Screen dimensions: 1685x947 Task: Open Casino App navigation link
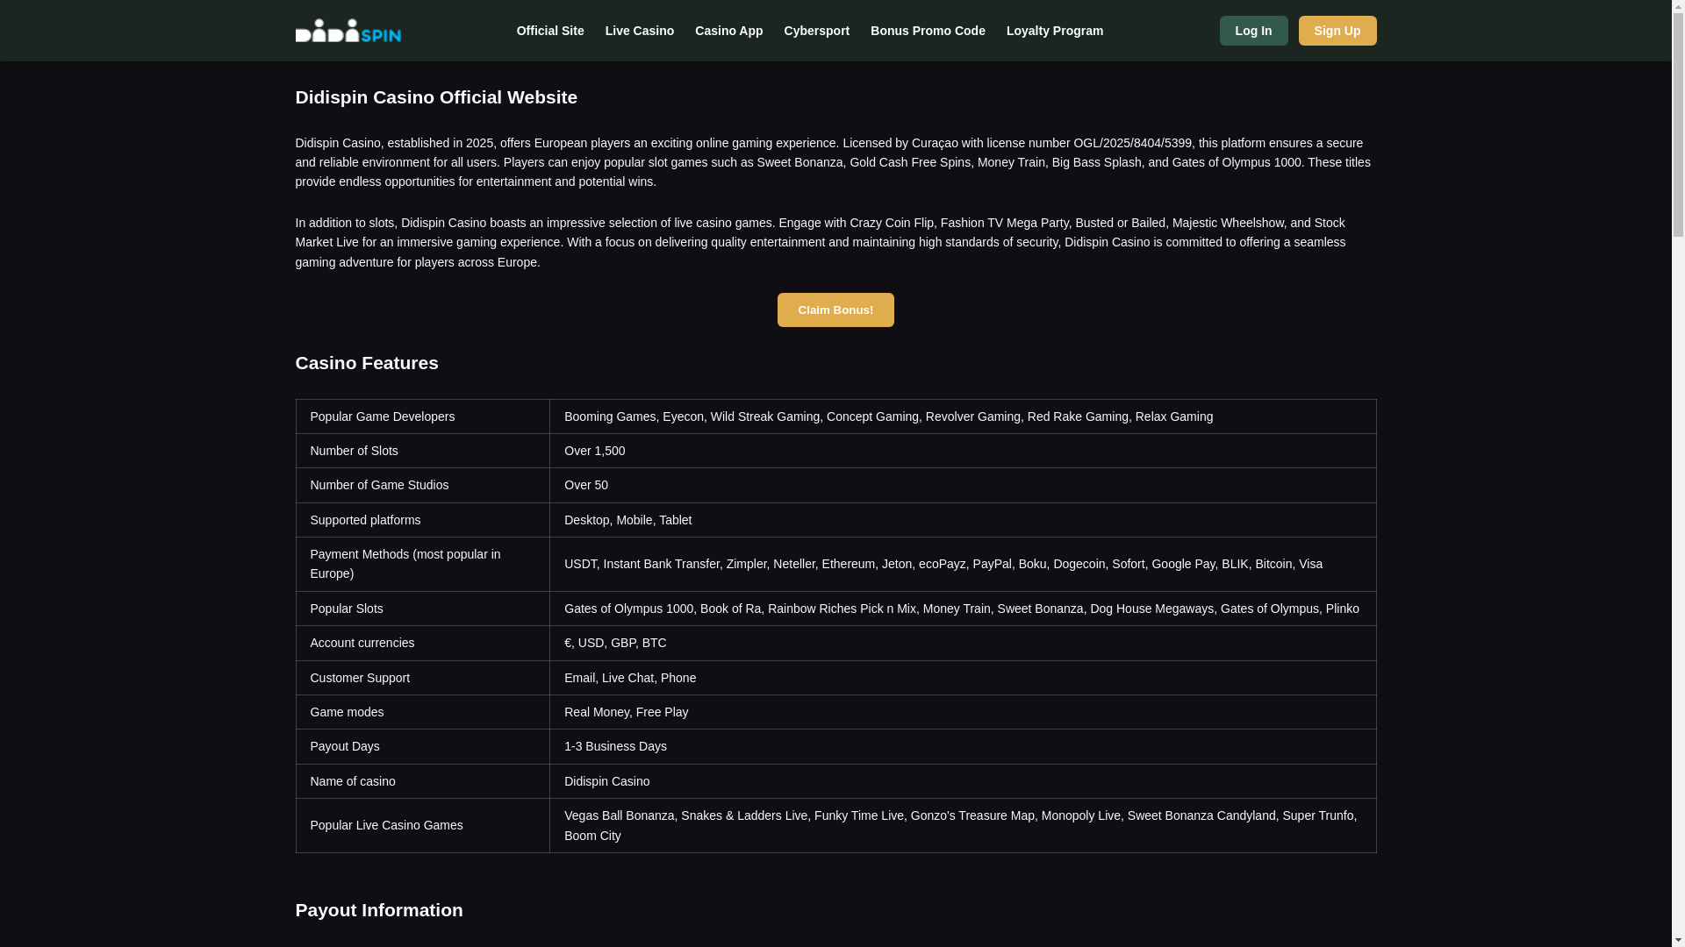pyautogui.click(x=728, y=31)
